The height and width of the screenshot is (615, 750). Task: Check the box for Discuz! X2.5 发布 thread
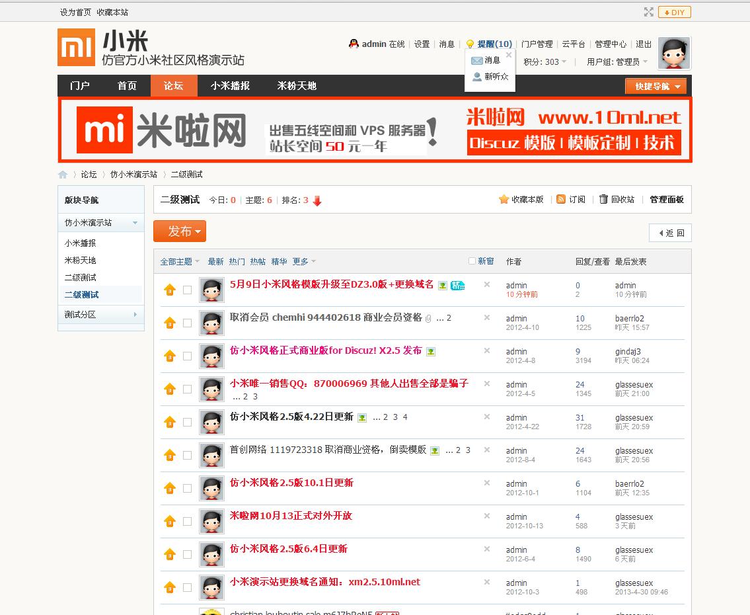click(188, 356)
